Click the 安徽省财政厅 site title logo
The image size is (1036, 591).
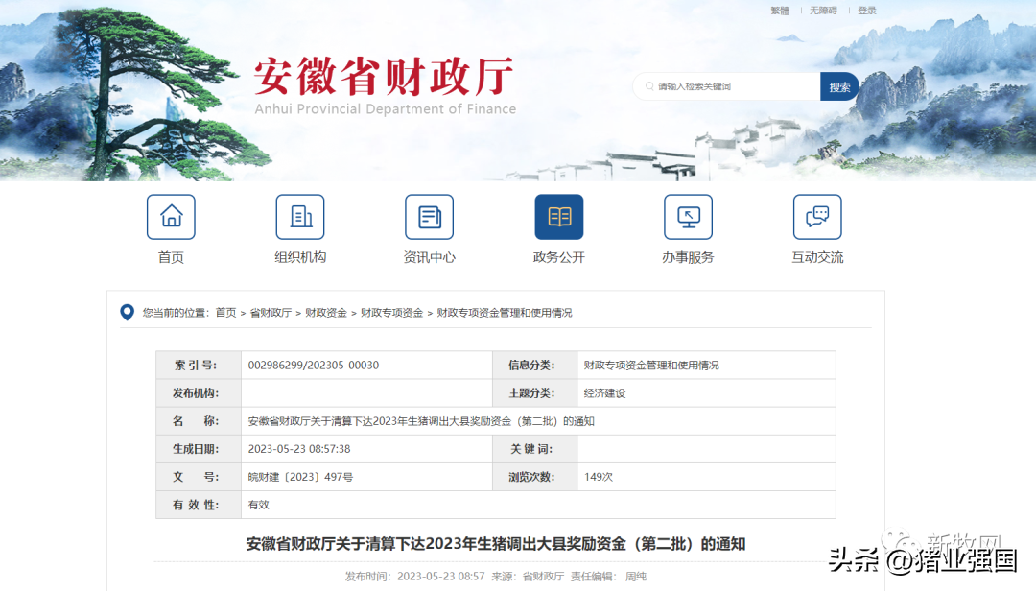384,76
